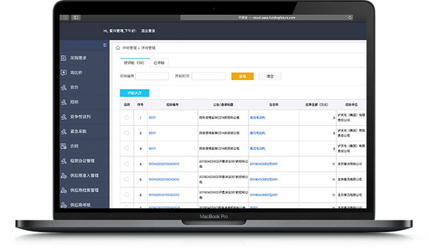Select the radio button for row 1
The height and width of the screenshot is (250, 428).
point(127,117)
